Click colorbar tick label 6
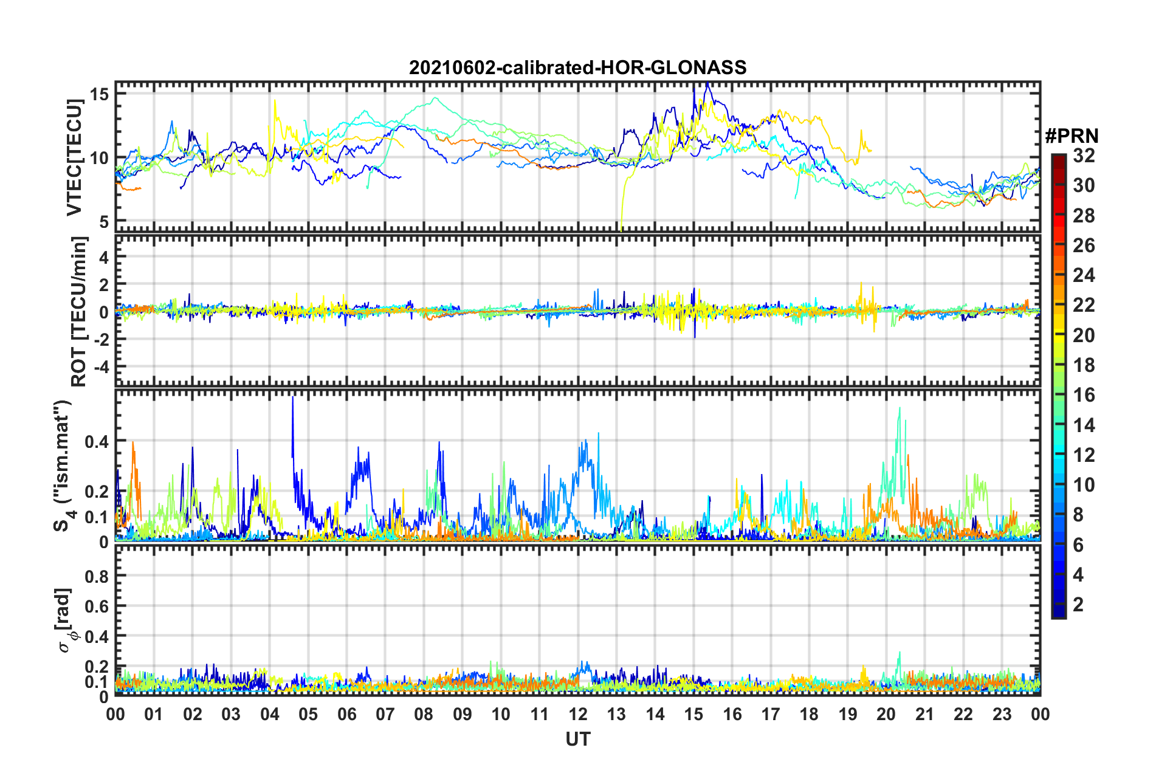The height and width of the screenshot is (773, 1156). click(1079, 545)
